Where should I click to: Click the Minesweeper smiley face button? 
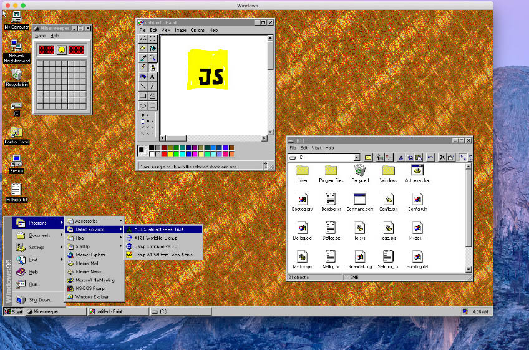61,50
